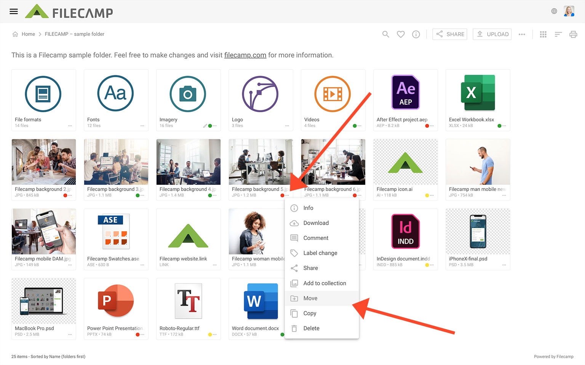Viewport: 585px width, 365px height.
Task: Choose Comment from context menu
Action: [322, 238]
